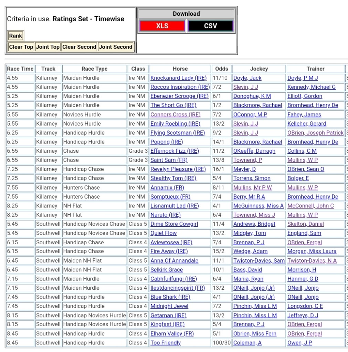
Task: Open trainer Skelton, Daniel link
Action: point(305,224)
